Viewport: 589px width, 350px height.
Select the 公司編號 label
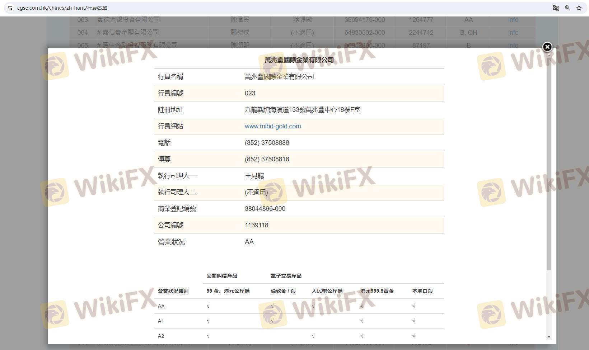pyautogui.click(x=170, y=225)
